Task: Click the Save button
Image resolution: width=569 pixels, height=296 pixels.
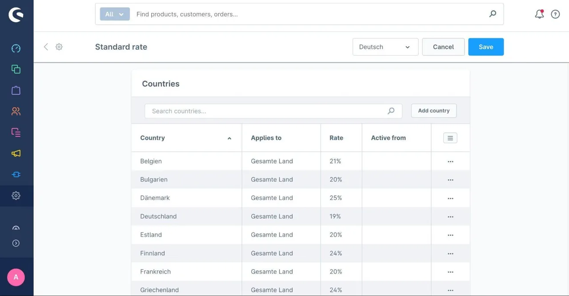Action: (486, 47)
